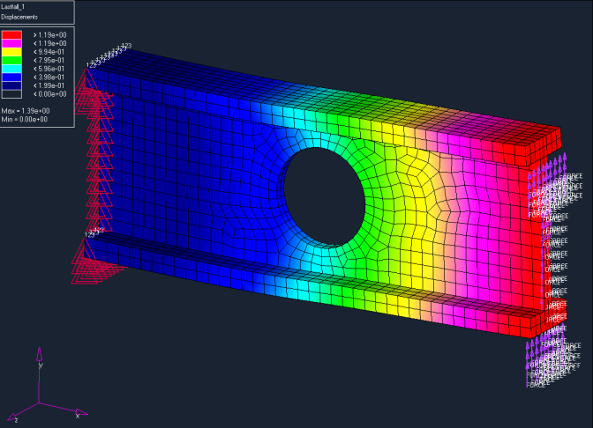Click the x axis arrow of the triad

click(x=64, y=410)
